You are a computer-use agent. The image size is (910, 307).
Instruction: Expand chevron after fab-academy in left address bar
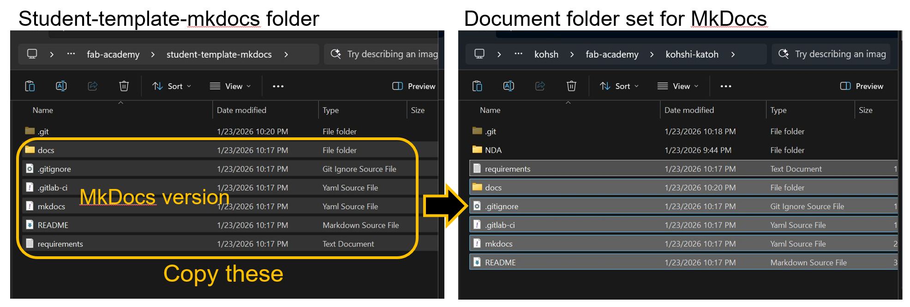point(153,54)
